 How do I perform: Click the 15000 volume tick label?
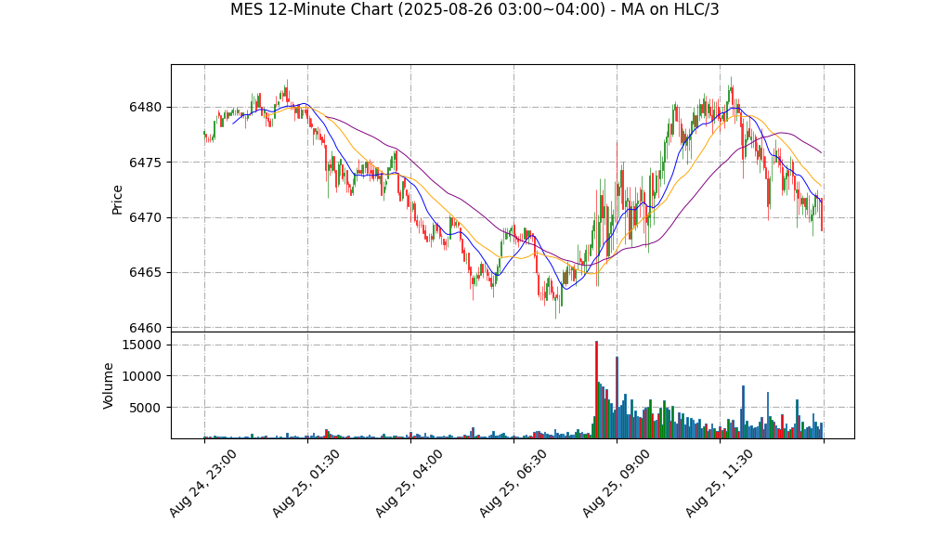[x=142, y=345]
